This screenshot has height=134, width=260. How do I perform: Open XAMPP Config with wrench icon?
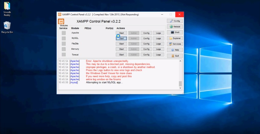pyautogui.click(x=175, y=21)
